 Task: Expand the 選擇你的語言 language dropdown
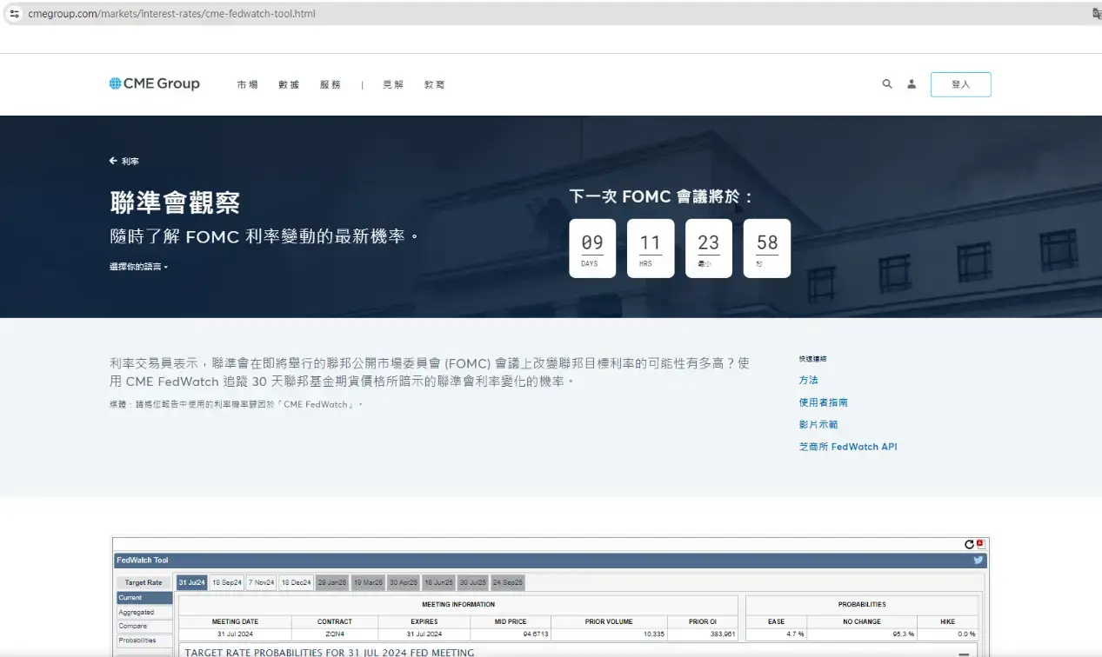(x=138, y=266)
